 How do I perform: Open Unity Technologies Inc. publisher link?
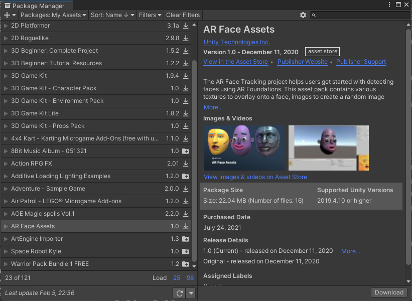click(236, 42)
